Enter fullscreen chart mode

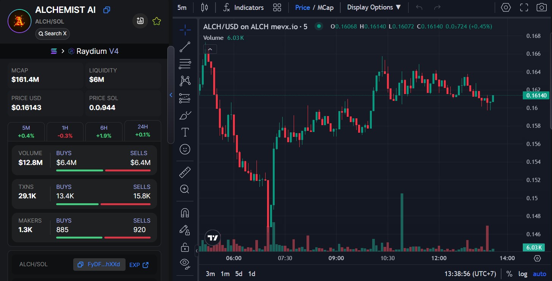point(524,7)
